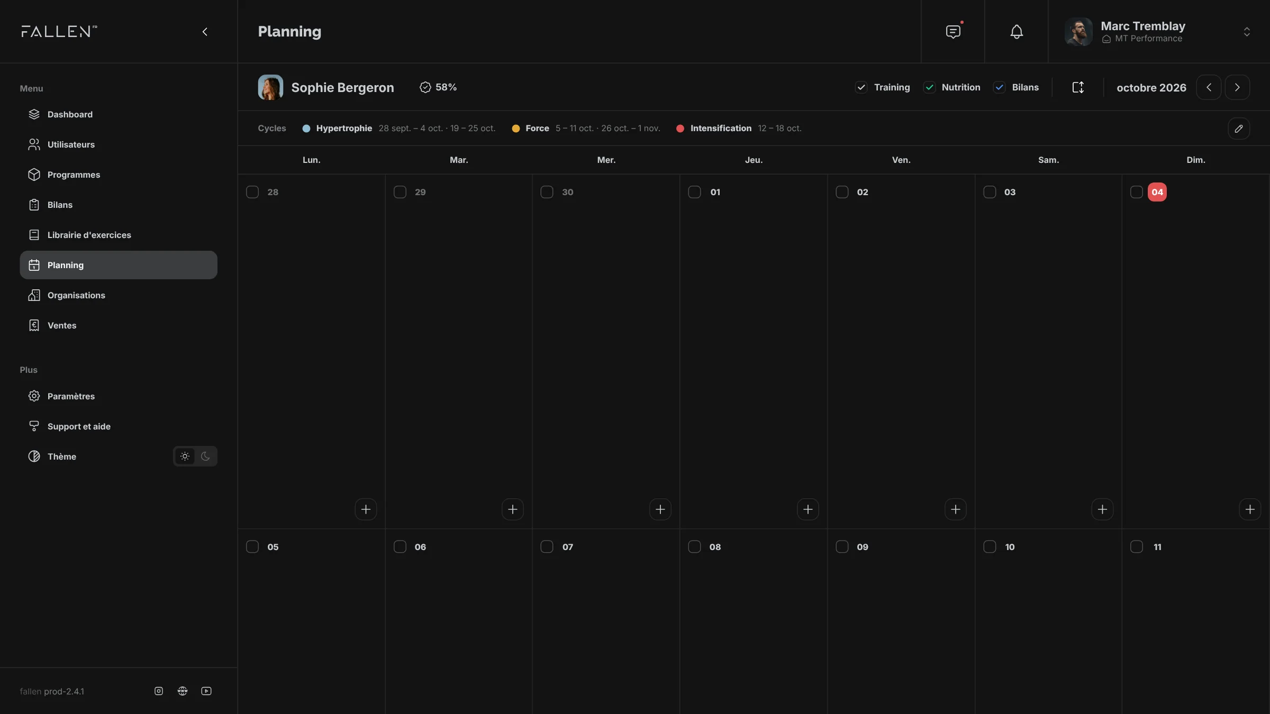Open Support et aide
1270x714 pixels.
coord(119,426)
